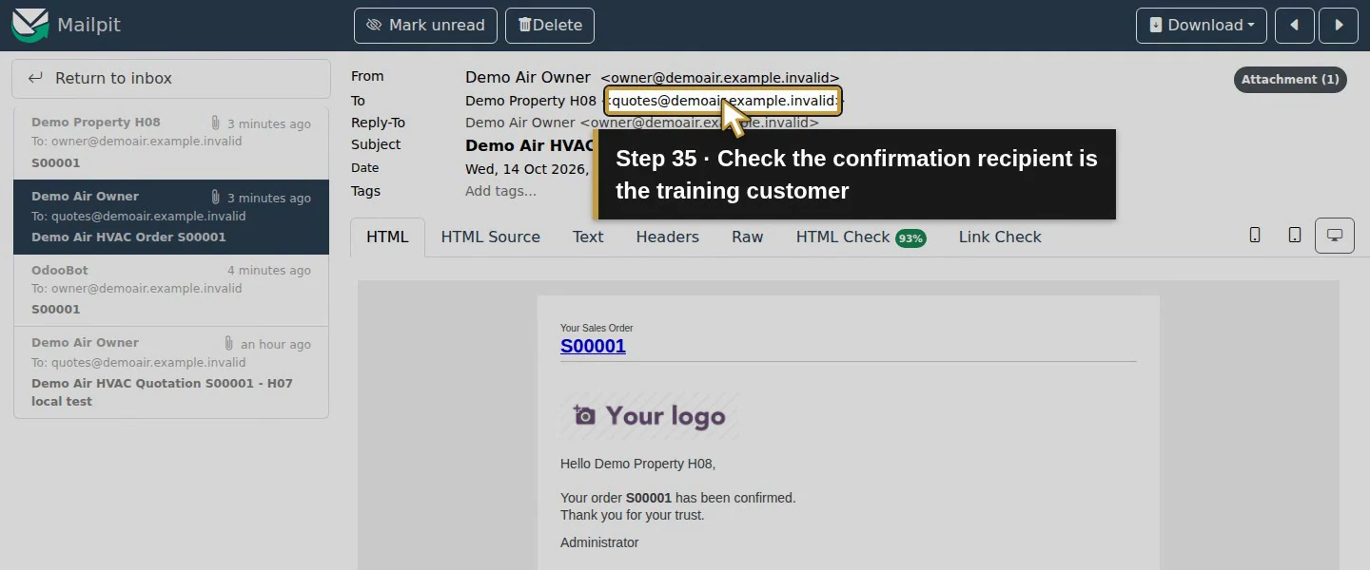Open the Download dropdown menu
The height and width of the screenshot is (570, 1370).
(1202, 26)
